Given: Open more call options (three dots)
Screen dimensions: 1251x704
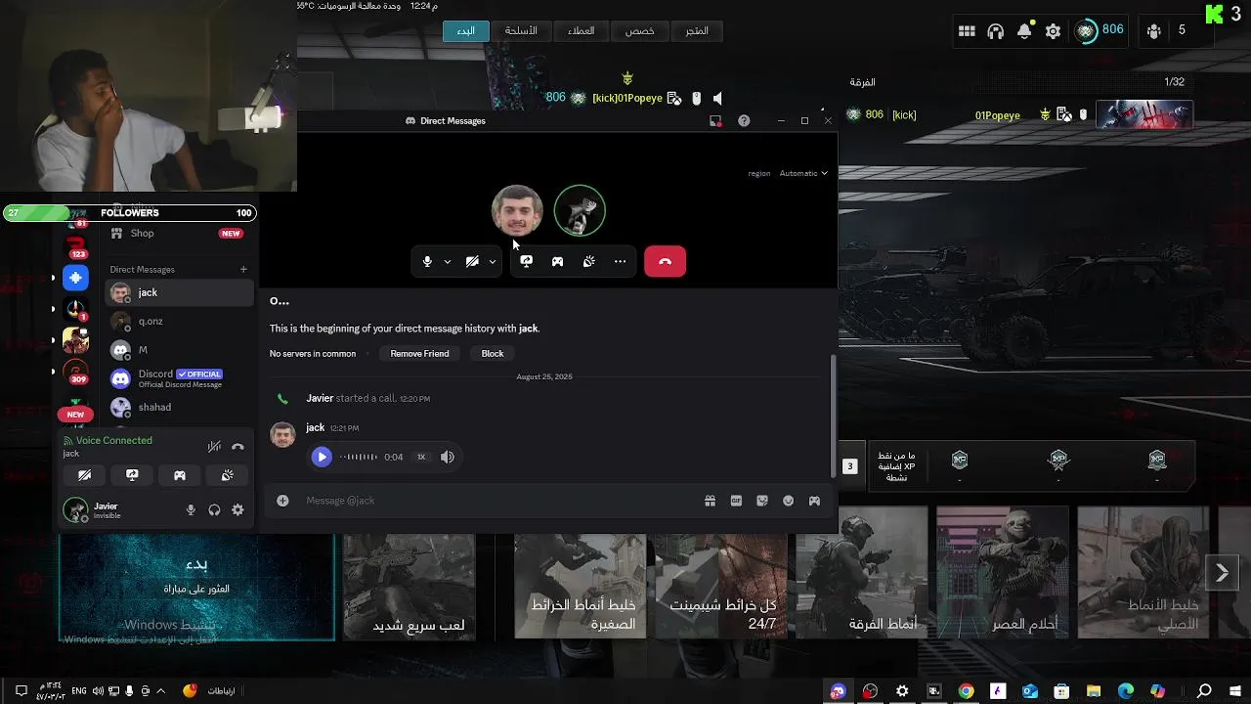Looking at the screenshot, I should [x=620, y=261].
